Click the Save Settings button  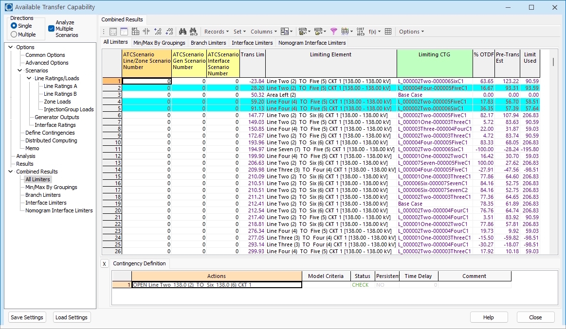(x=27, y=317)
